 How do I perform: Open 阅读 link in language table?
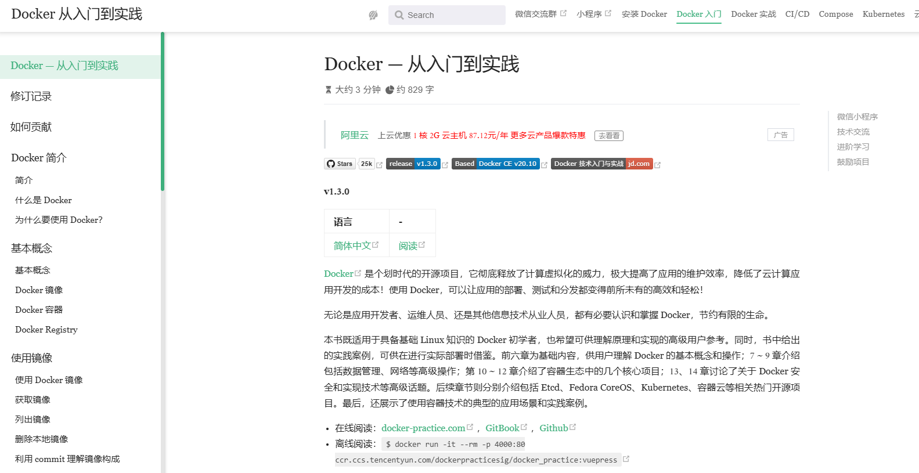[x=408, y=245]
